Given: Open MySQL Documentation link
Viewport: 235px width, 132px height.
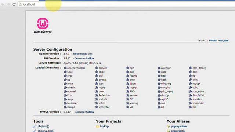Looking at the screenshot, I should pyautogui.click(x=84, y=112).
